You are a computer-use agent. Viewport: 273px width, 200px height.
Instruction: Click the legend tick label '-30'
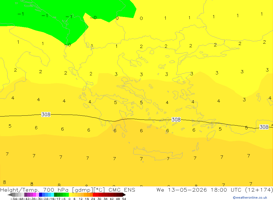[39, 199]
